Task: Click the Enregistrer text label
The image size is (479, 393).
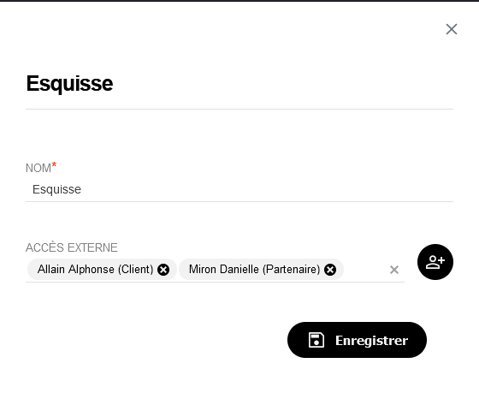Action: [x=372, y=341]
